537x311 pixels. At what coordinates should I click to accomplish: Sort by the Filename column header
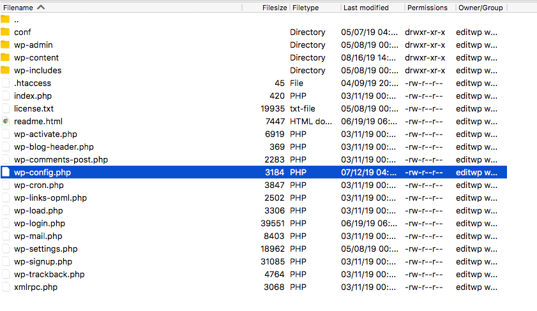(x=18, y=8)
